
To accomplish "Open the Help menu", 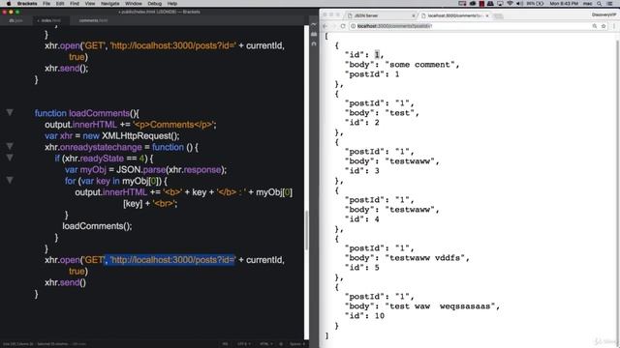I will click(172, 4).
